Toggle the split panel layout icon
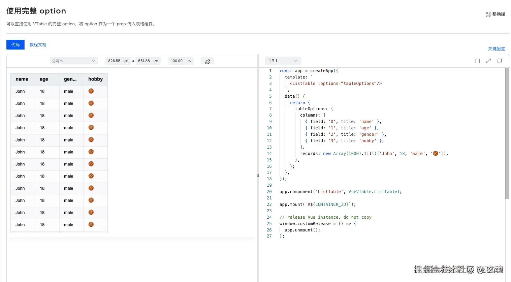 478,61
